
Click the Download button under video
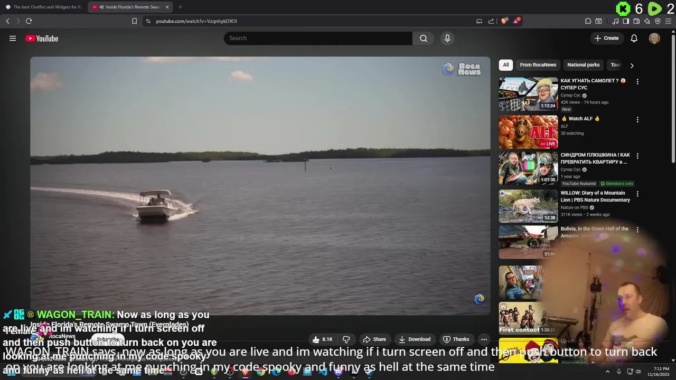[415, 339]
